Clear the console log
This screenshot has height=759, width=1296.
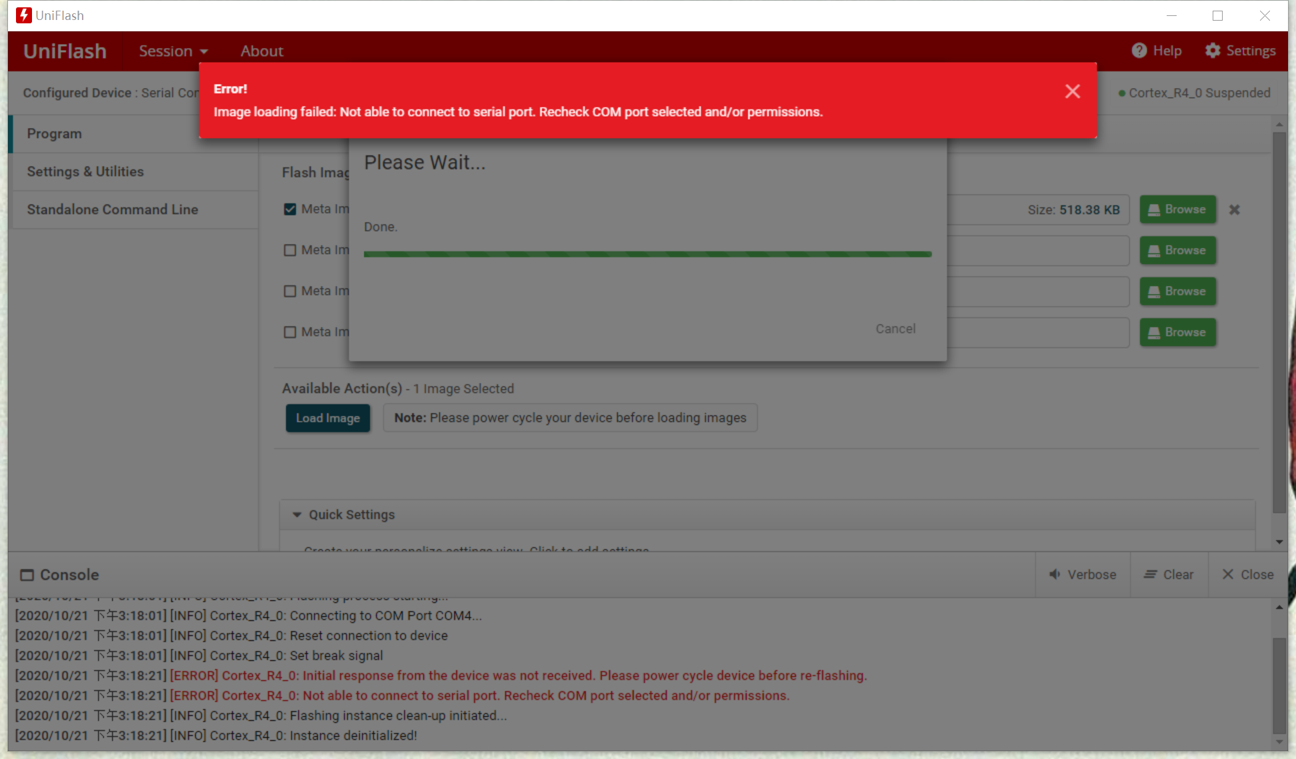1169,574
